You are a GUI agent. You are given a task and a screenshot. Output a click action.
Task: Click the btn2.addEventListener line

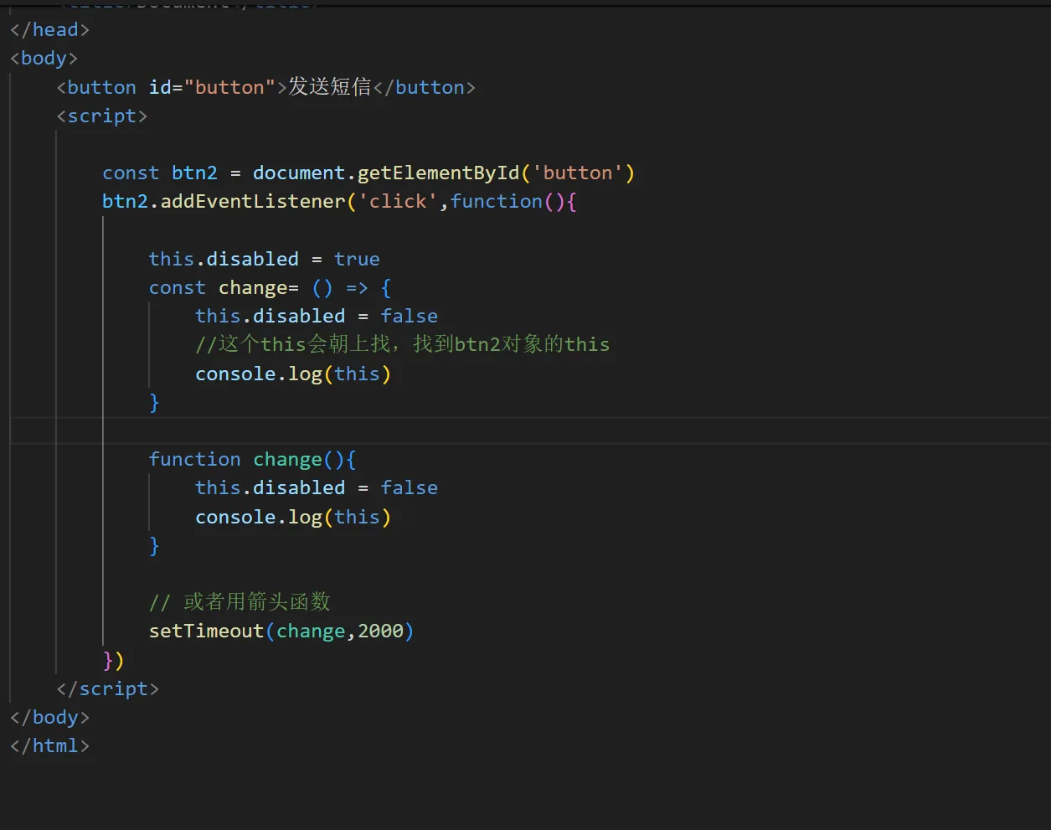click(339, 202)
